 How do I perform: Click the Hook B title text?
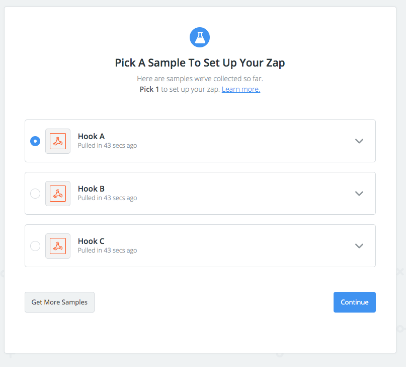(91, 189)
